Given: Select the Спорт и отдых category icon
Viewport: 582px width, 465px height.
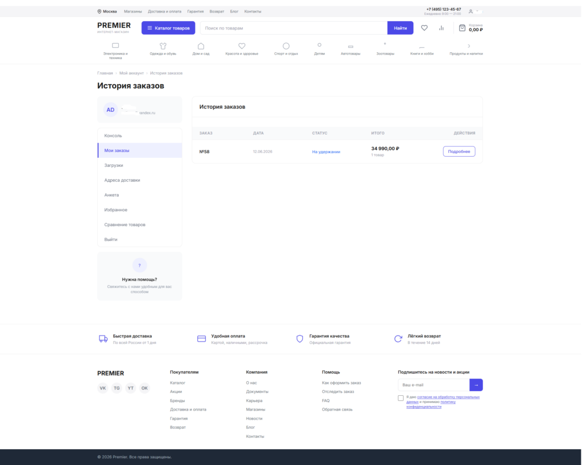Looking at the screenshot, I should click(x=286, y=46).
